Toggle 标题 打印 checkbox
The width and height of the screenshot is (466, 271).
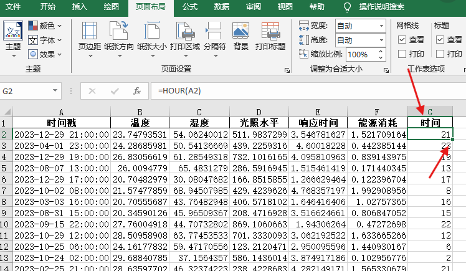coord(440,54)
